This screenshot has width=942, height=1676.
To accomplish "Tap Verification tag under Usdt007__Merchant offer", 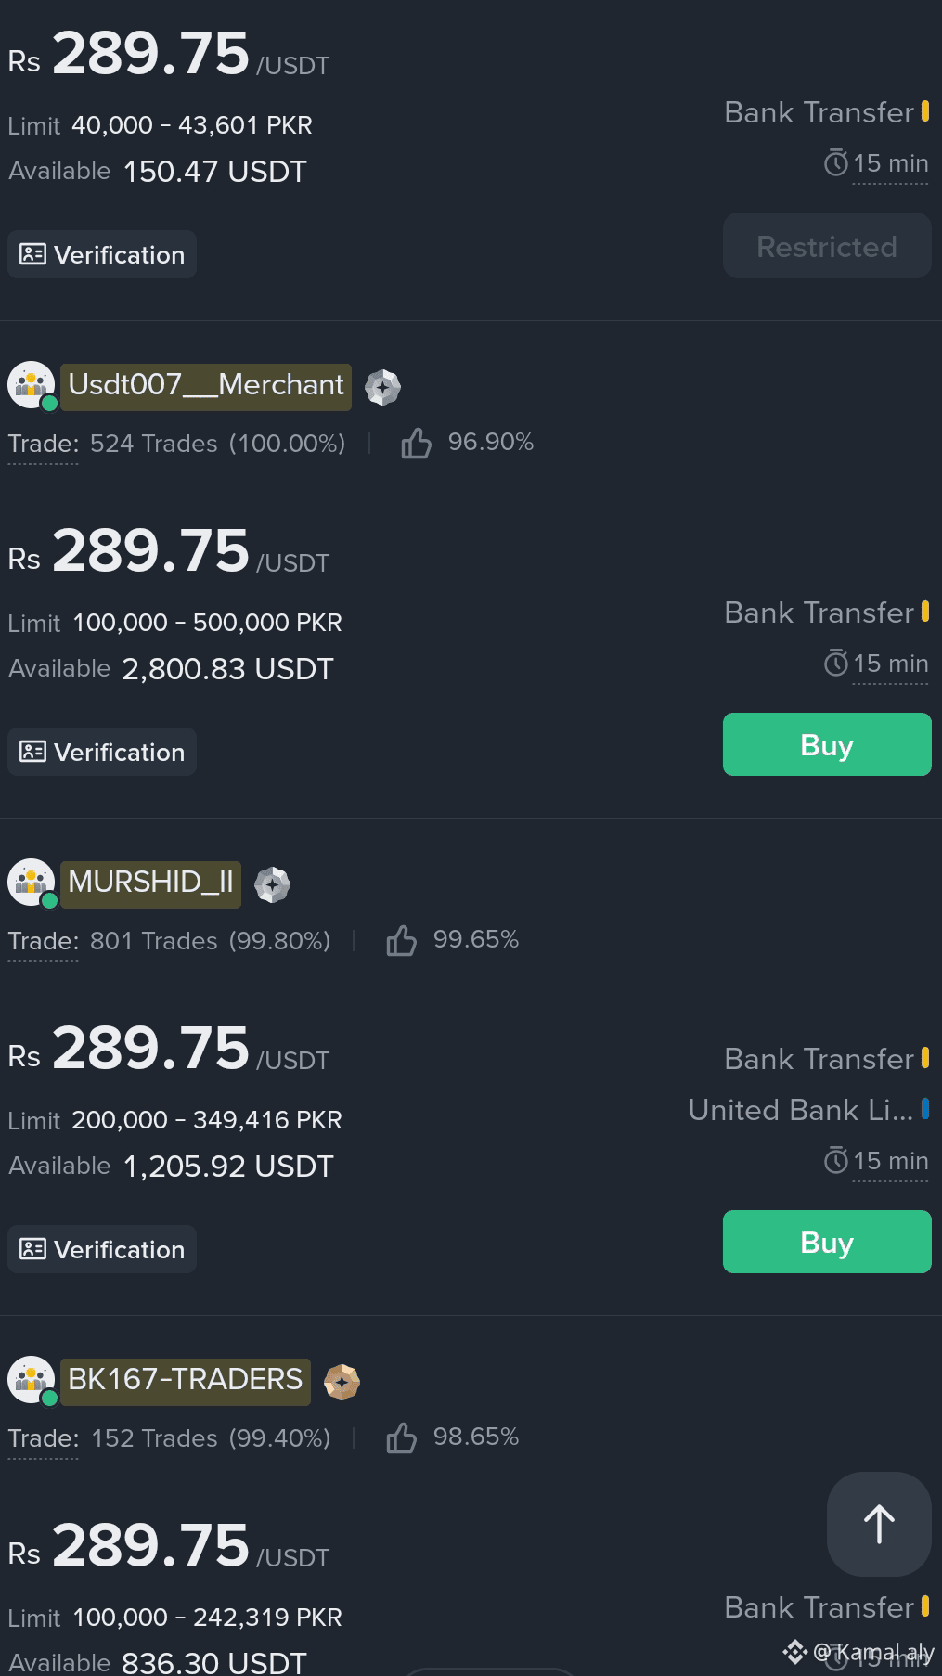I will (x=102, y=752).
